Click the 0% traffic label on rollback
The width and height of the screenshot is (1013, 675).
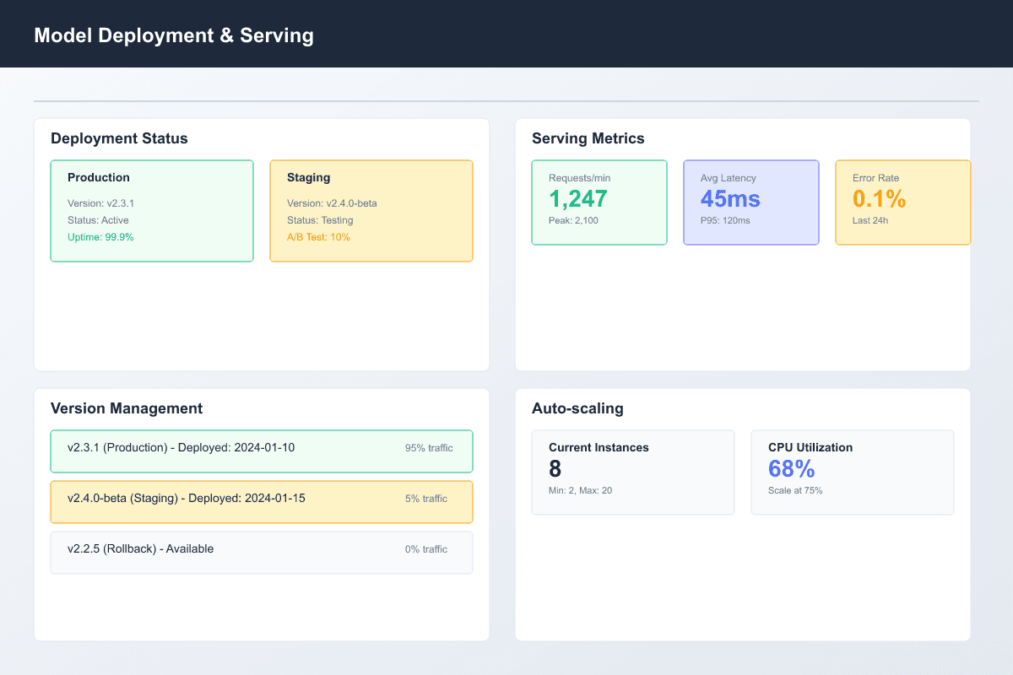click(426, 549)
